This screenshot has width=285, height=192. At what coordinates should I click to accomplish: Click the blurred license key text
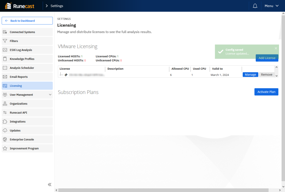(x=87, y=75)
